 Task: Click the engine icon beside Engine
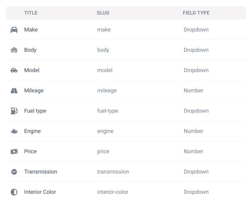point(14,131)
